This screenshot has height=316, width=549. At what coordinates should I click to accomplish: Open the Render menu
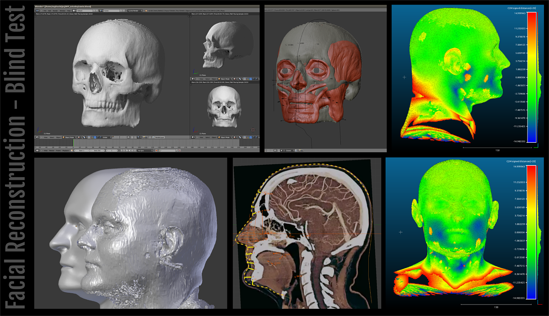point(55,11)
